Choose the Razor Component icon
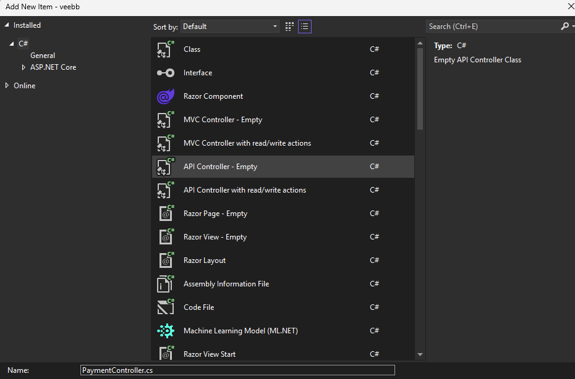The height and width of the screenshot is (379, 575). click(x=165, y=96)
